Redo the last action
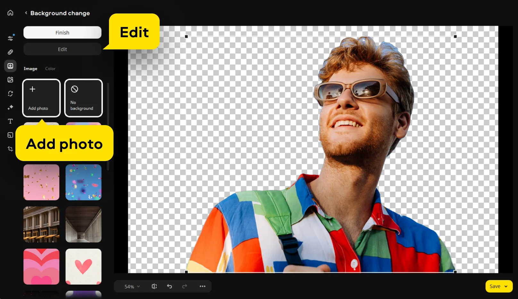Viewport: 518px width, 299px height. (x=185, y=286)
